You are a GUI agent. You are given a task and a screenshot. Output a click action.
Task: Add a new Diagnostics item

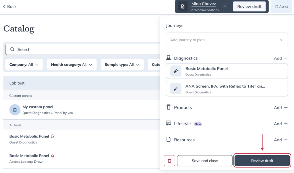tap(281, 58)
